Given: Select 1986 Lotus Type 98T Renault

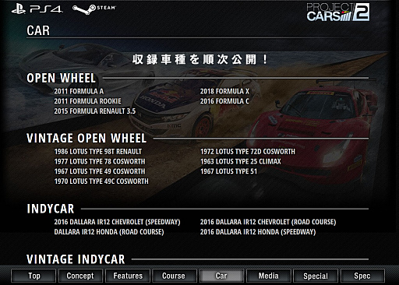Looking at the screenshot, I should [98, 152].
